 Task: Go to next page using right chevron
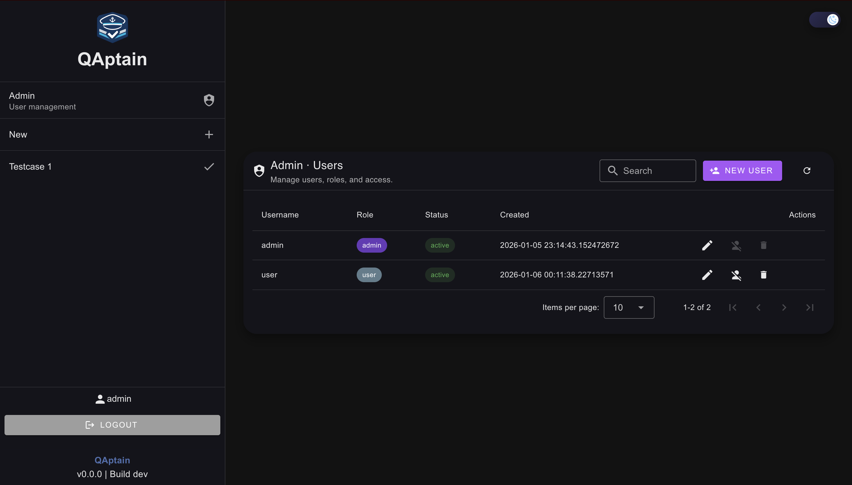[784, 307]
